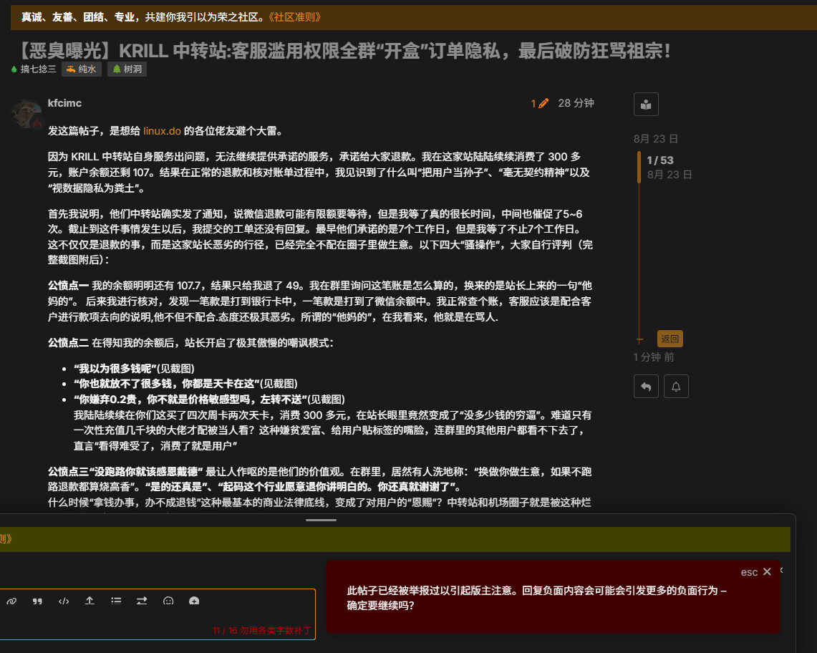Viewport: 817px width, 653px height.
Task: Open the 纯水 tag
Action: click(x=82, y=69)
